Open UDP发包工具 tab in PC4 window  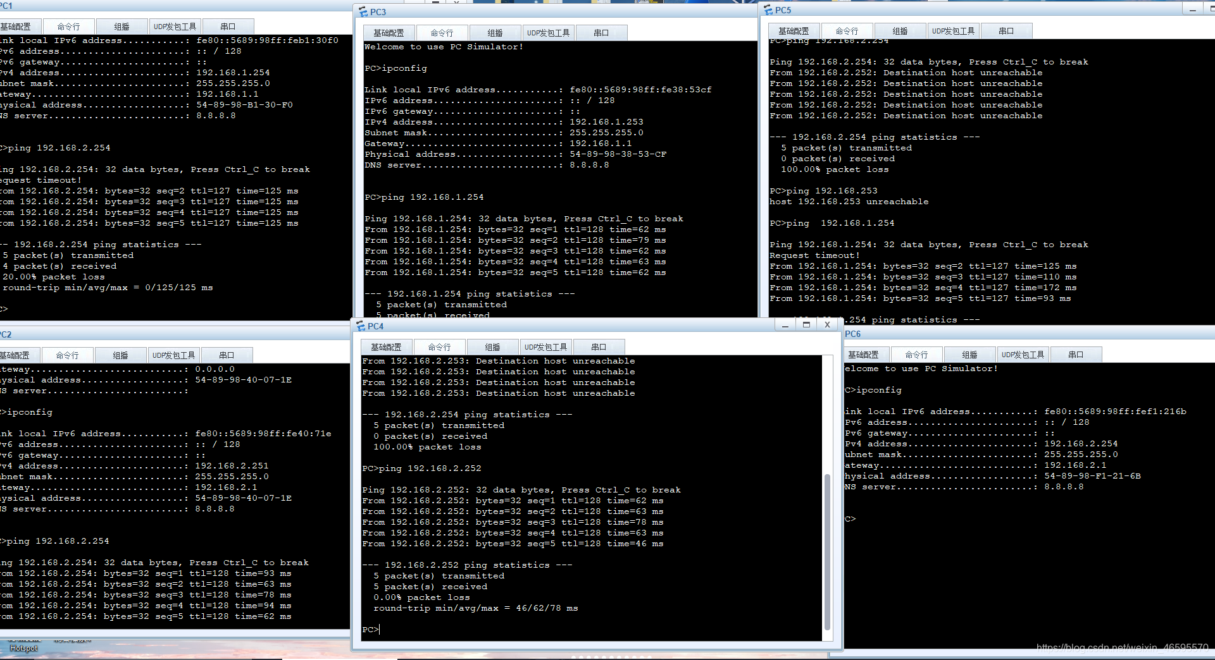[546, 347]
